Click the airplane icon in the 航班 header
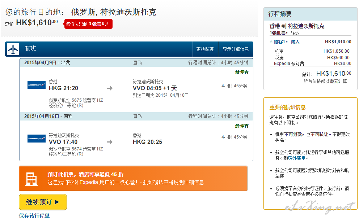 pos(13,49)
